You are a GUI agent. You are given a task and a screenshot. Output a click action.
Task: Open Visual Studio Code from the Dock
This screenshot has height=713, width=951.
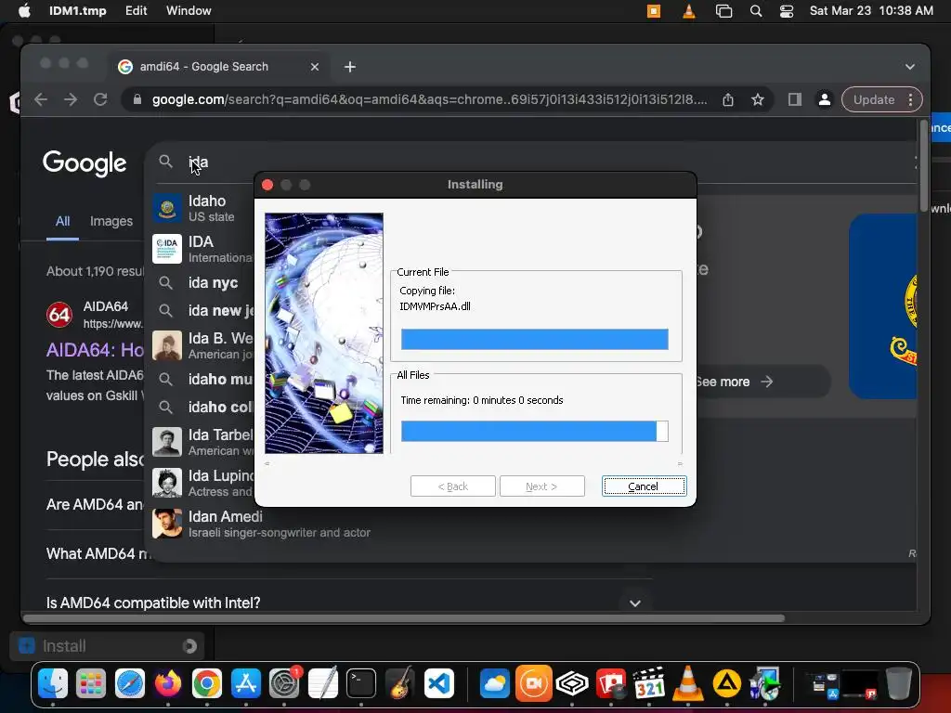pos(438,684)
